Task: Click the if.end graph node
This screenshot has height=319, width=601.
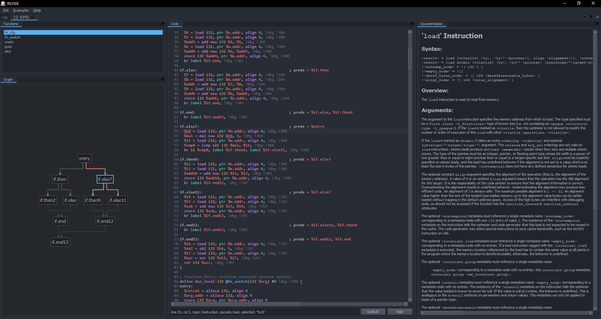Action: coord(60,221)
